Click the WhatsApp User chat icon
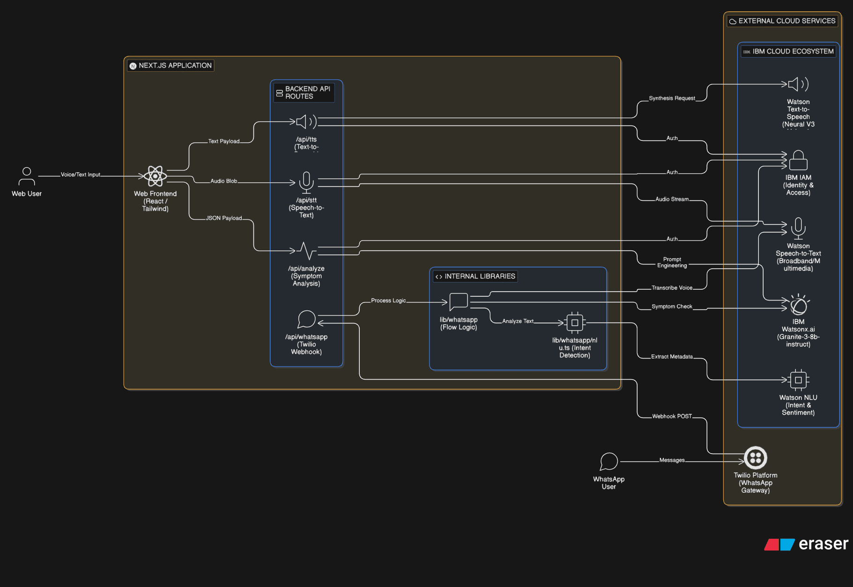The height and width of the screenshot is (587, 853). point(608,462)
